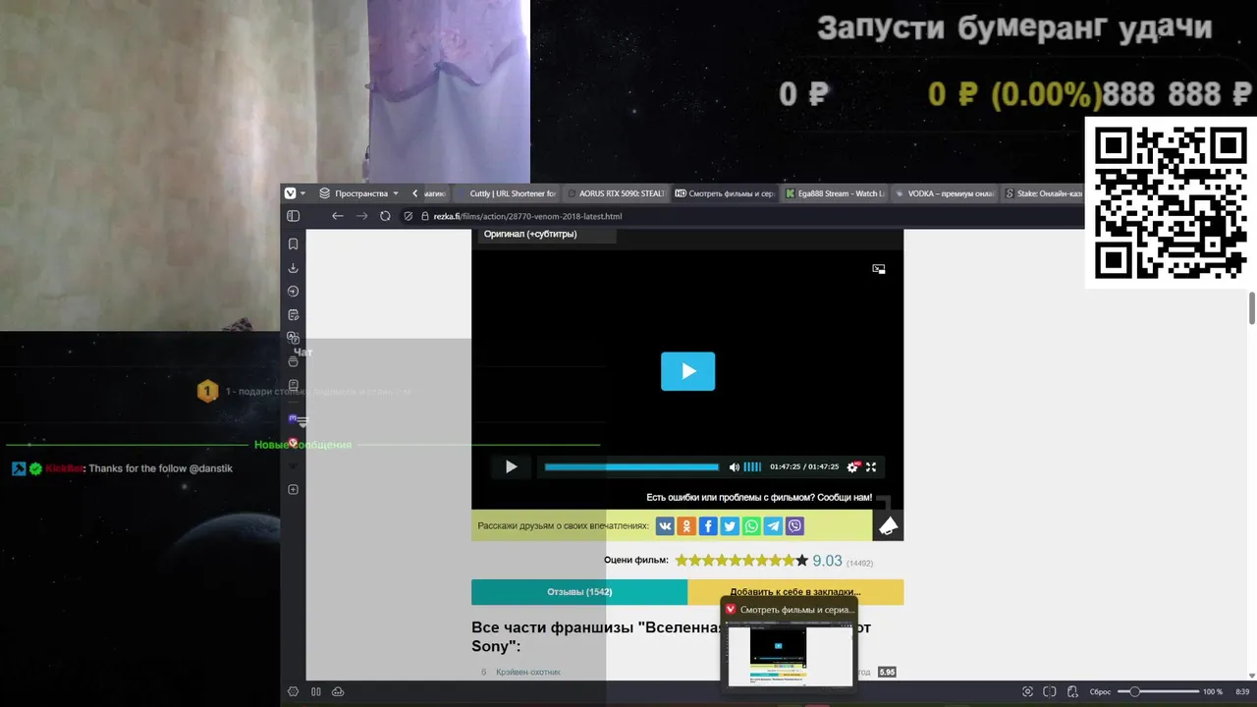Adjust the video volume bars

coord(752,467)
